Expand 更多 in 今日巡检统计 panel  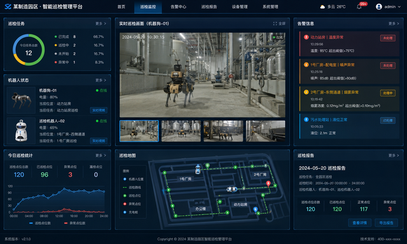point(100,155)
